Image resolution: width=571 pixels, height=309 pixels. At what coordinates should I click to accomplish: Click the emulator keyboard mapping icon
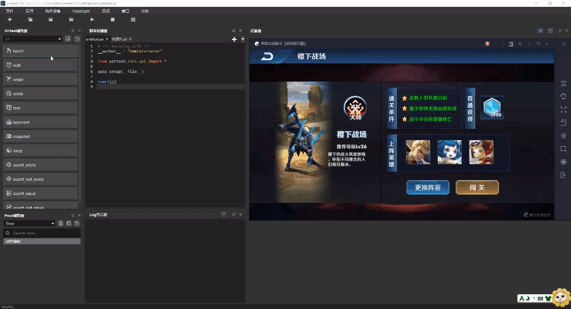[x=564, y=84]
